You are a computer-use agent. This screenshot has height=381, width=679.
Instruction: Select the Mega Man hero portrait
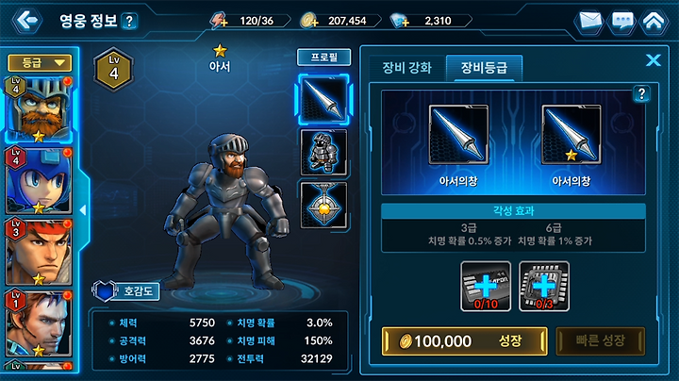click(38, 180)
